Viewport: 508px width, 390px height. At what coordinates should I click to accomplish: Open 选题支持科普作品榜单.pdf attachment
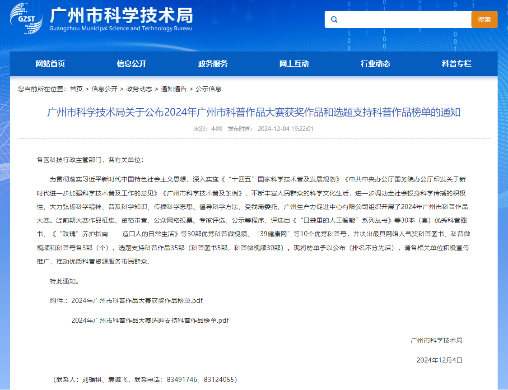coord(150,320)
